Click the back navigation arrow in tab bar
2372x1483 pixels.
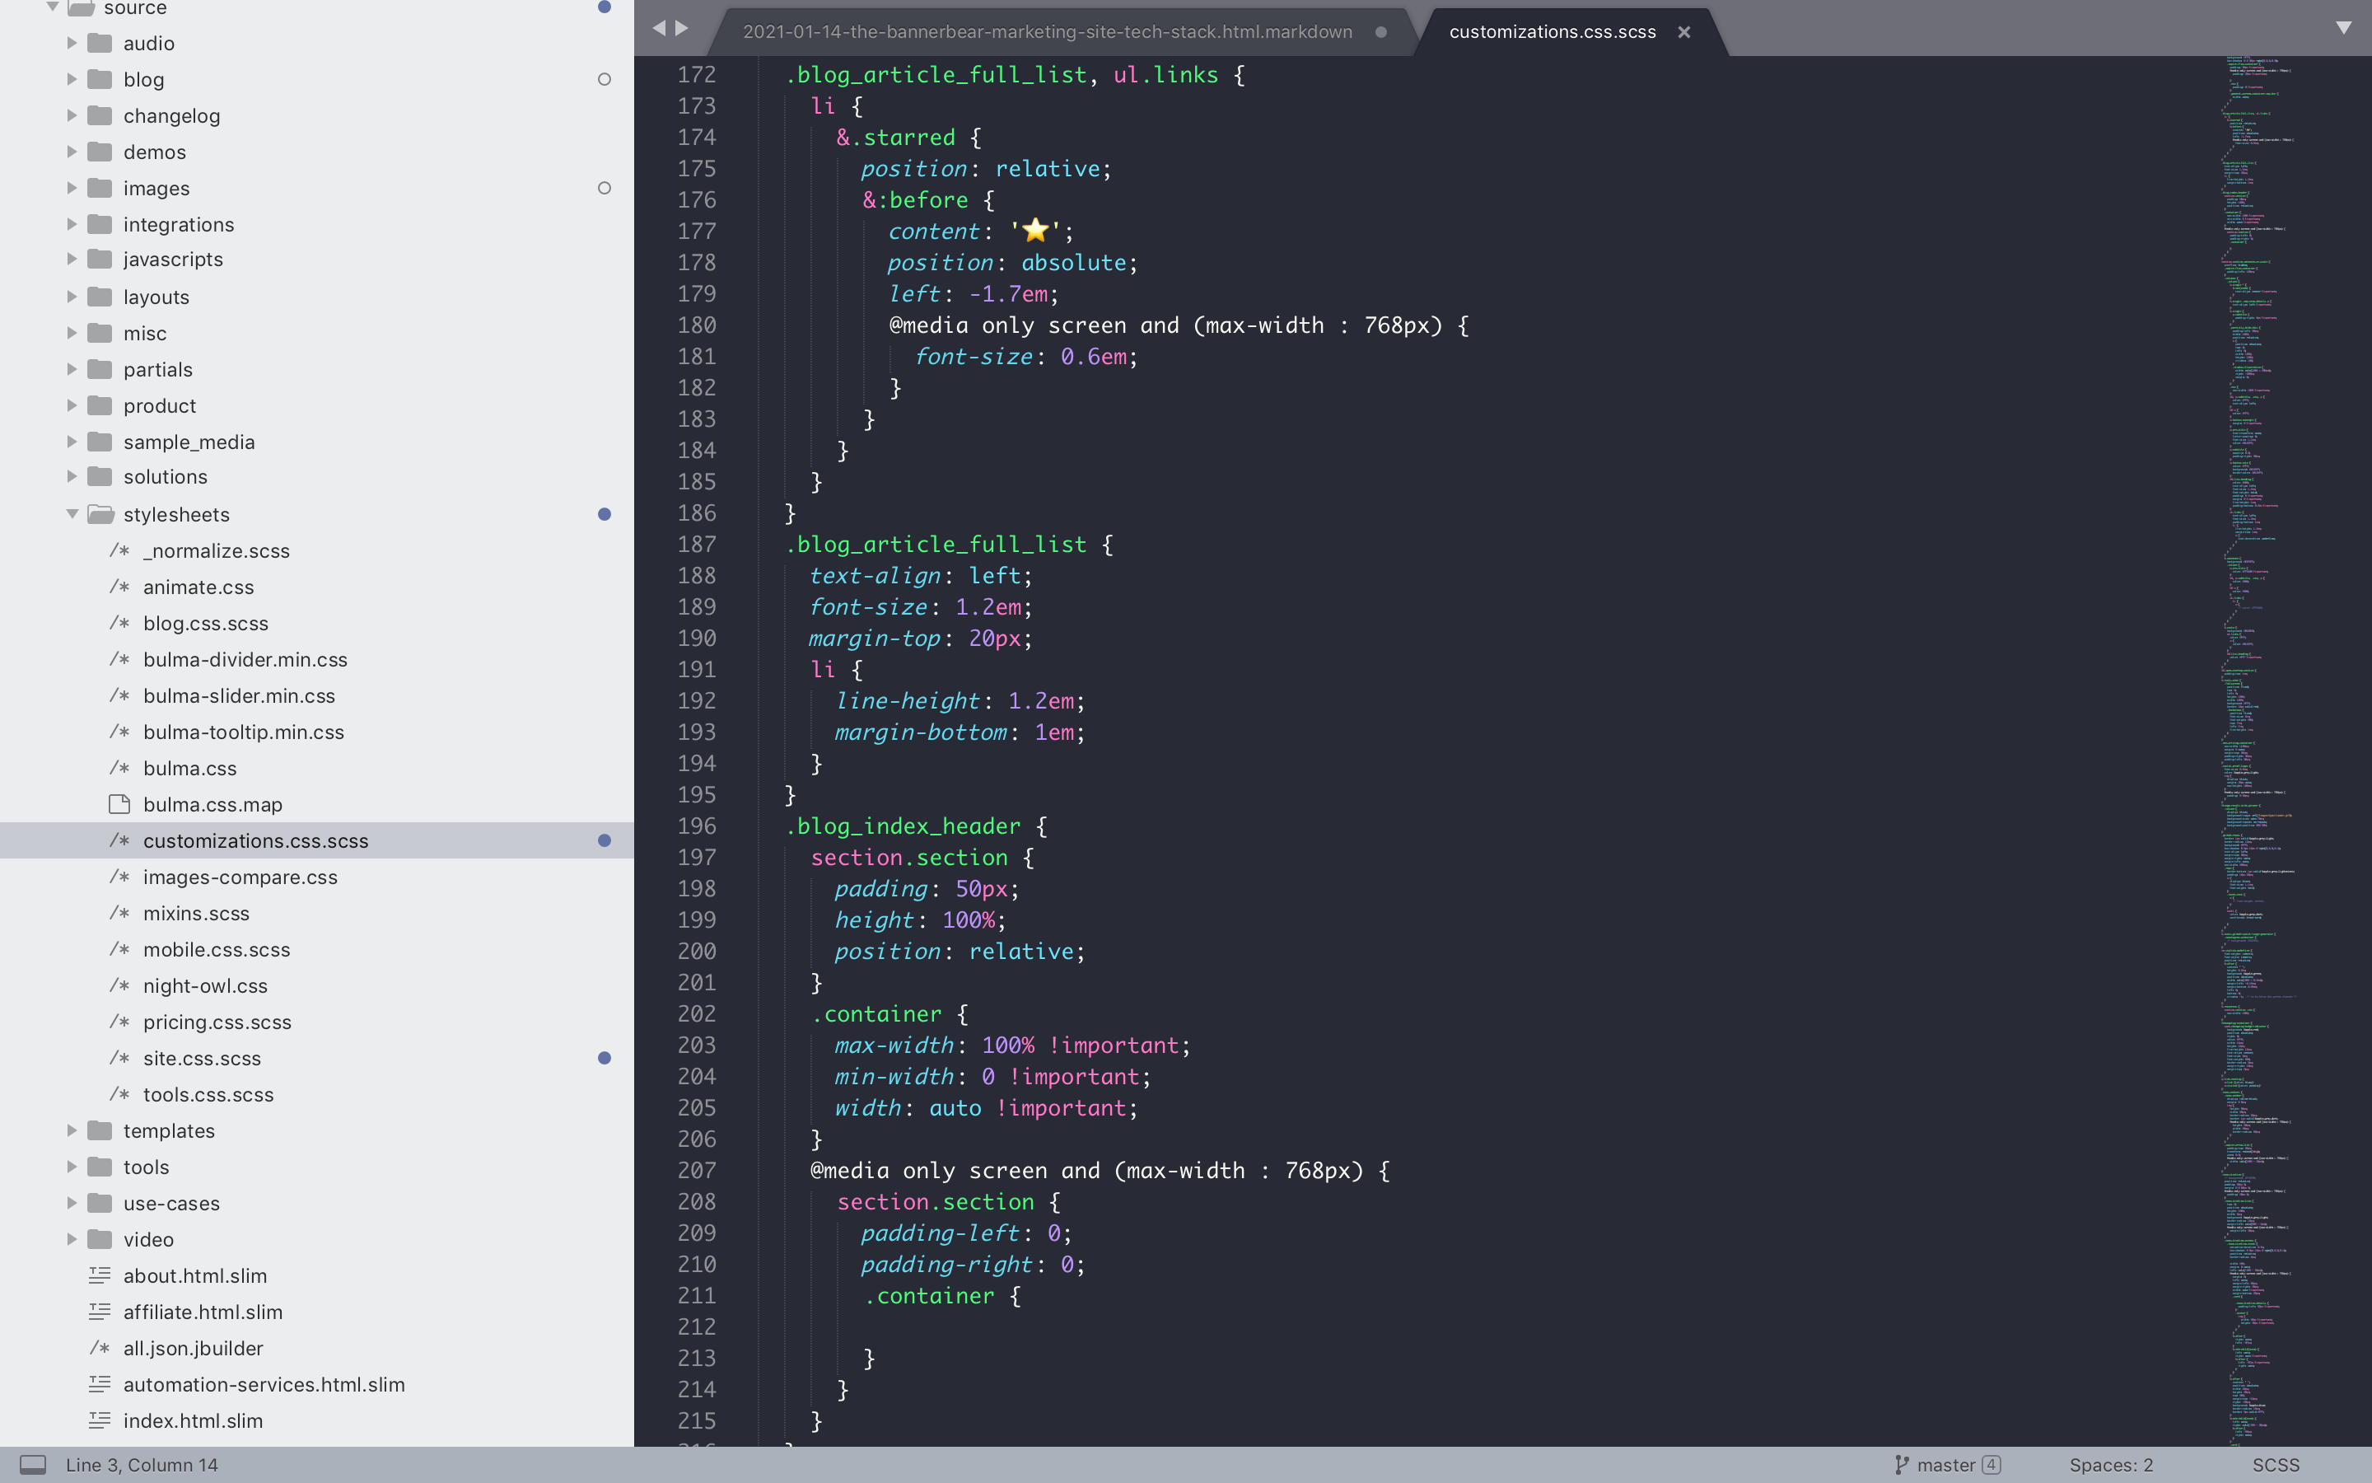point(659,29)
